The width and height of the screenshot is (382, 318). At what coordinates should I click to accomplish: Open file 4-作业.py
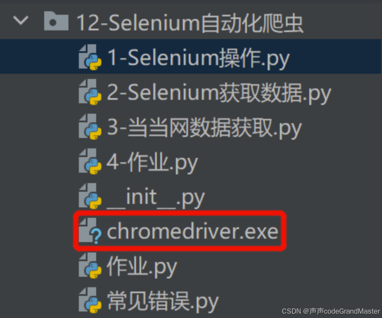coord(152,162)
